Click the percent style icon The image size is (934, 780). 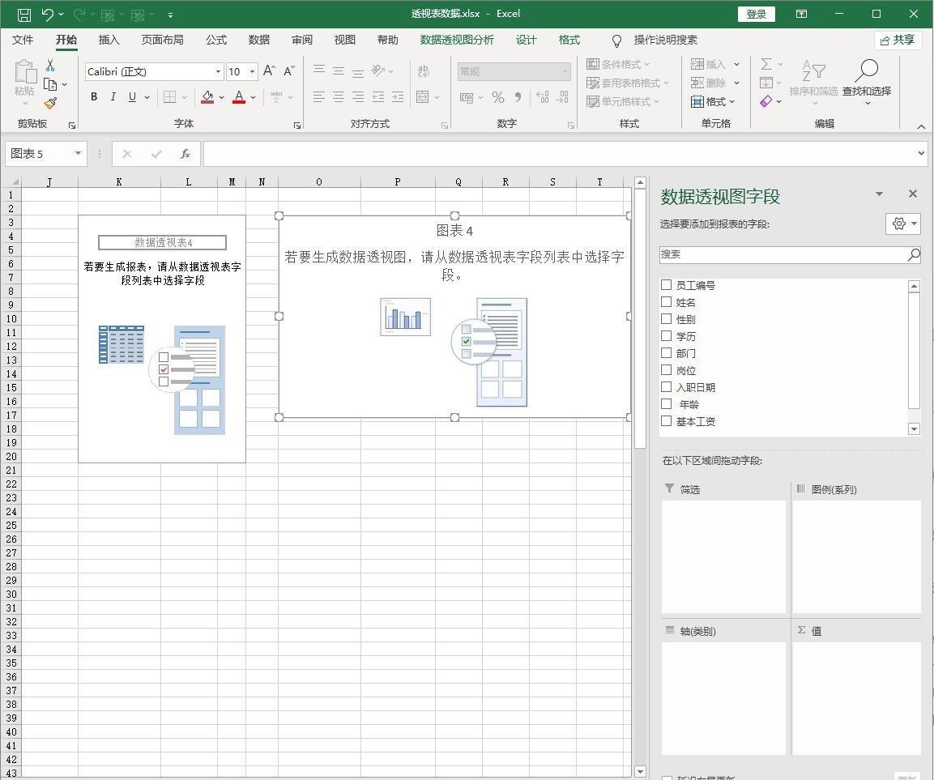point(497,97)
